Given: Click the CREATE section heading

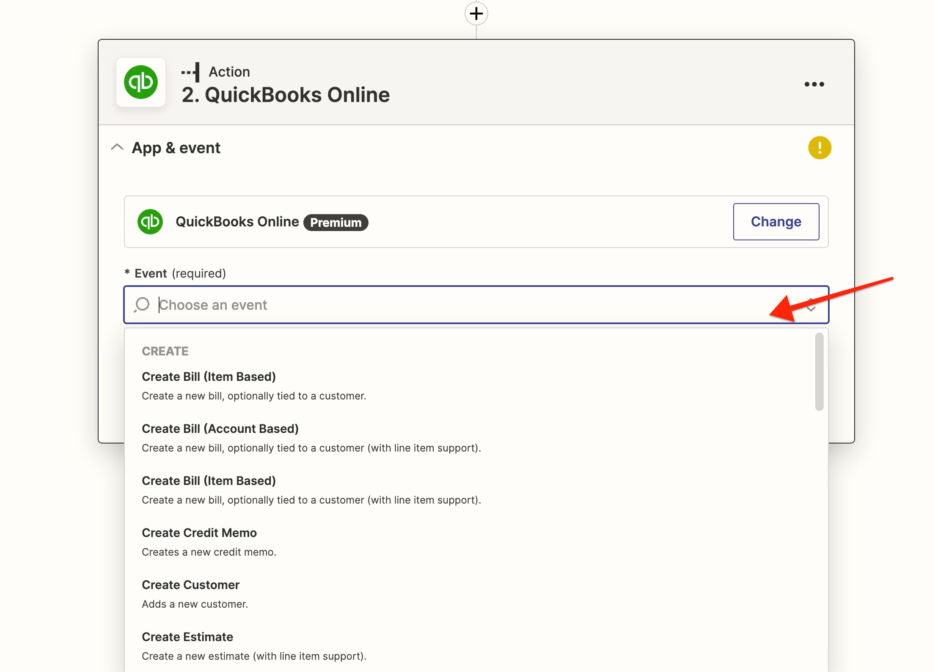Looking at the screenshot, I should click(165, 351).
